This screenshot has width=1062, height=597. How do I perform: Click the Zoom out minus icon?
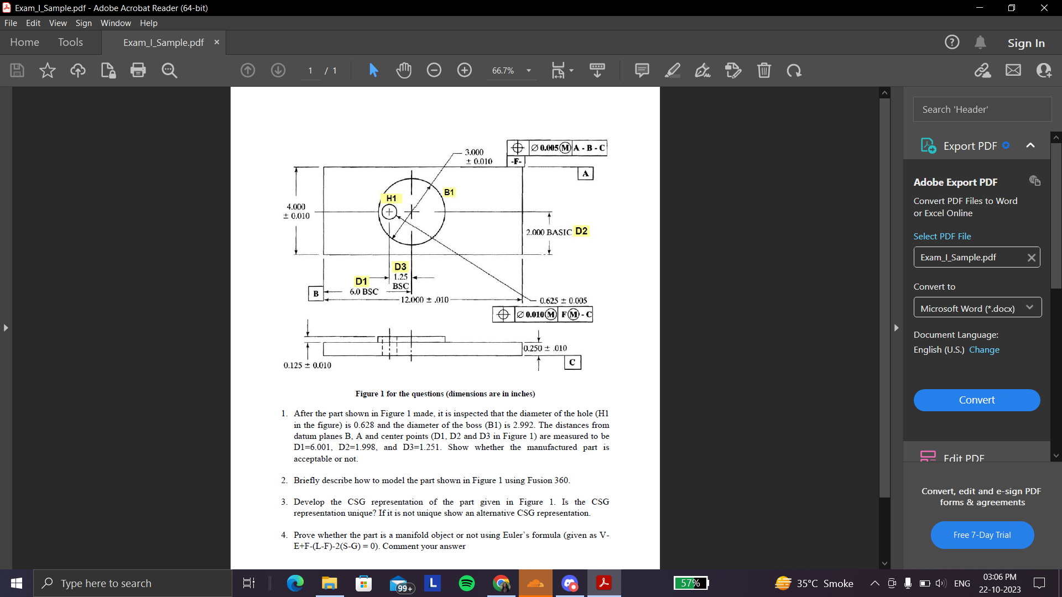coord(434,70)
